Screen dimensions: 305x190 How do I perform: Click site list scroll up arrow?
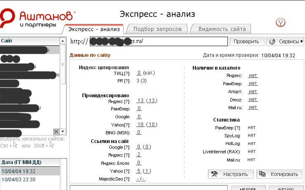click(62, 41)
